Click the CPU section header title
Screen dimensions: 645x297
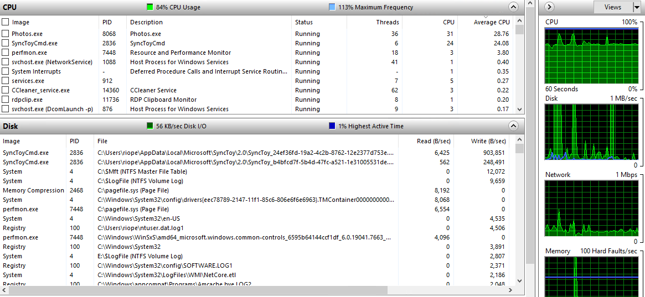[9, 7]
